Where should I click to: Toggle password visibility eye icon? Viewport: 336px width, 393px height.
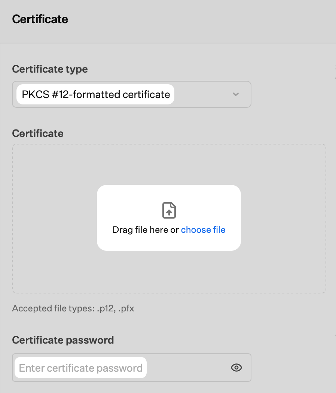(236, 368)
